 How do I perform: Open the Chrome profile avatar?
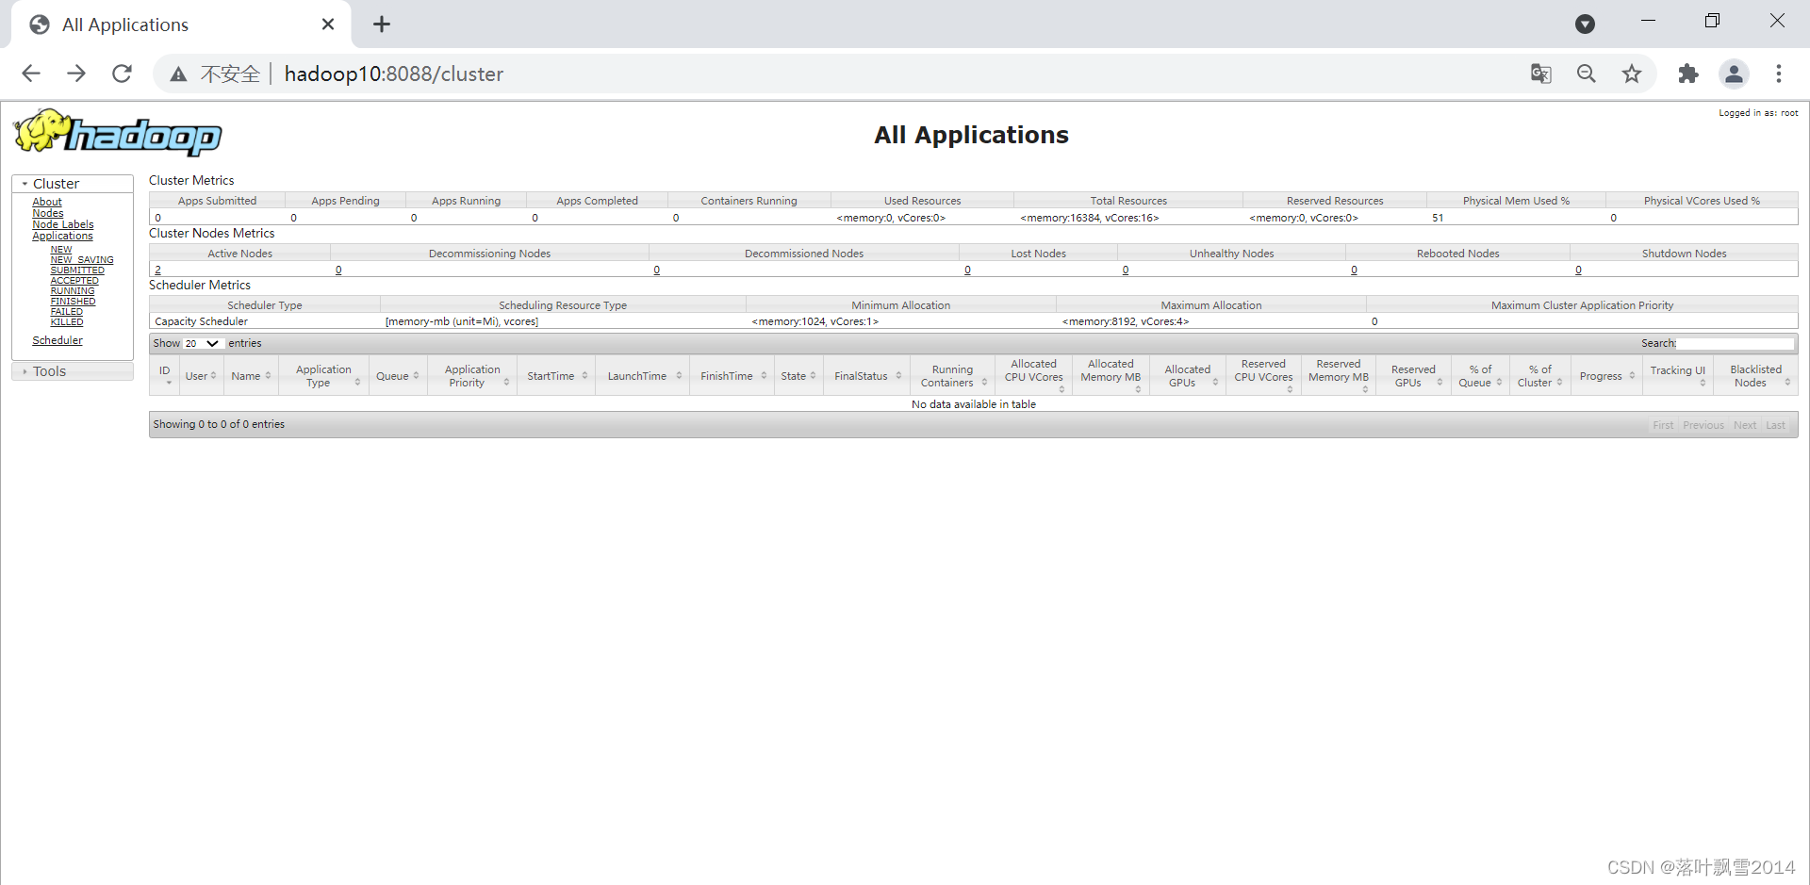1734,74
